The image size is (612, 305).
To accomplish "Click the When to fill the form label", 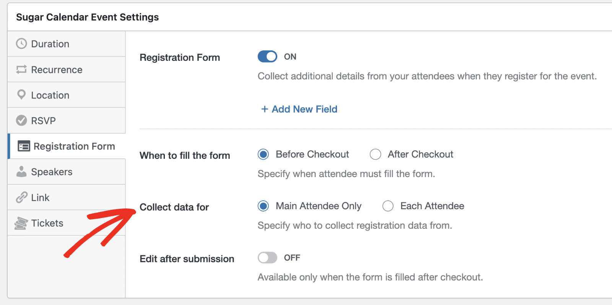I will click(185, 155).
